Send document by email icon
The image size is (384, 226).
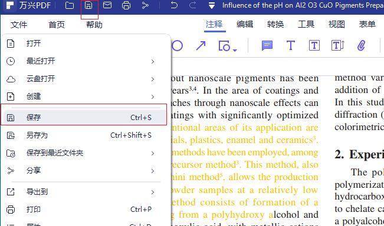107,5
